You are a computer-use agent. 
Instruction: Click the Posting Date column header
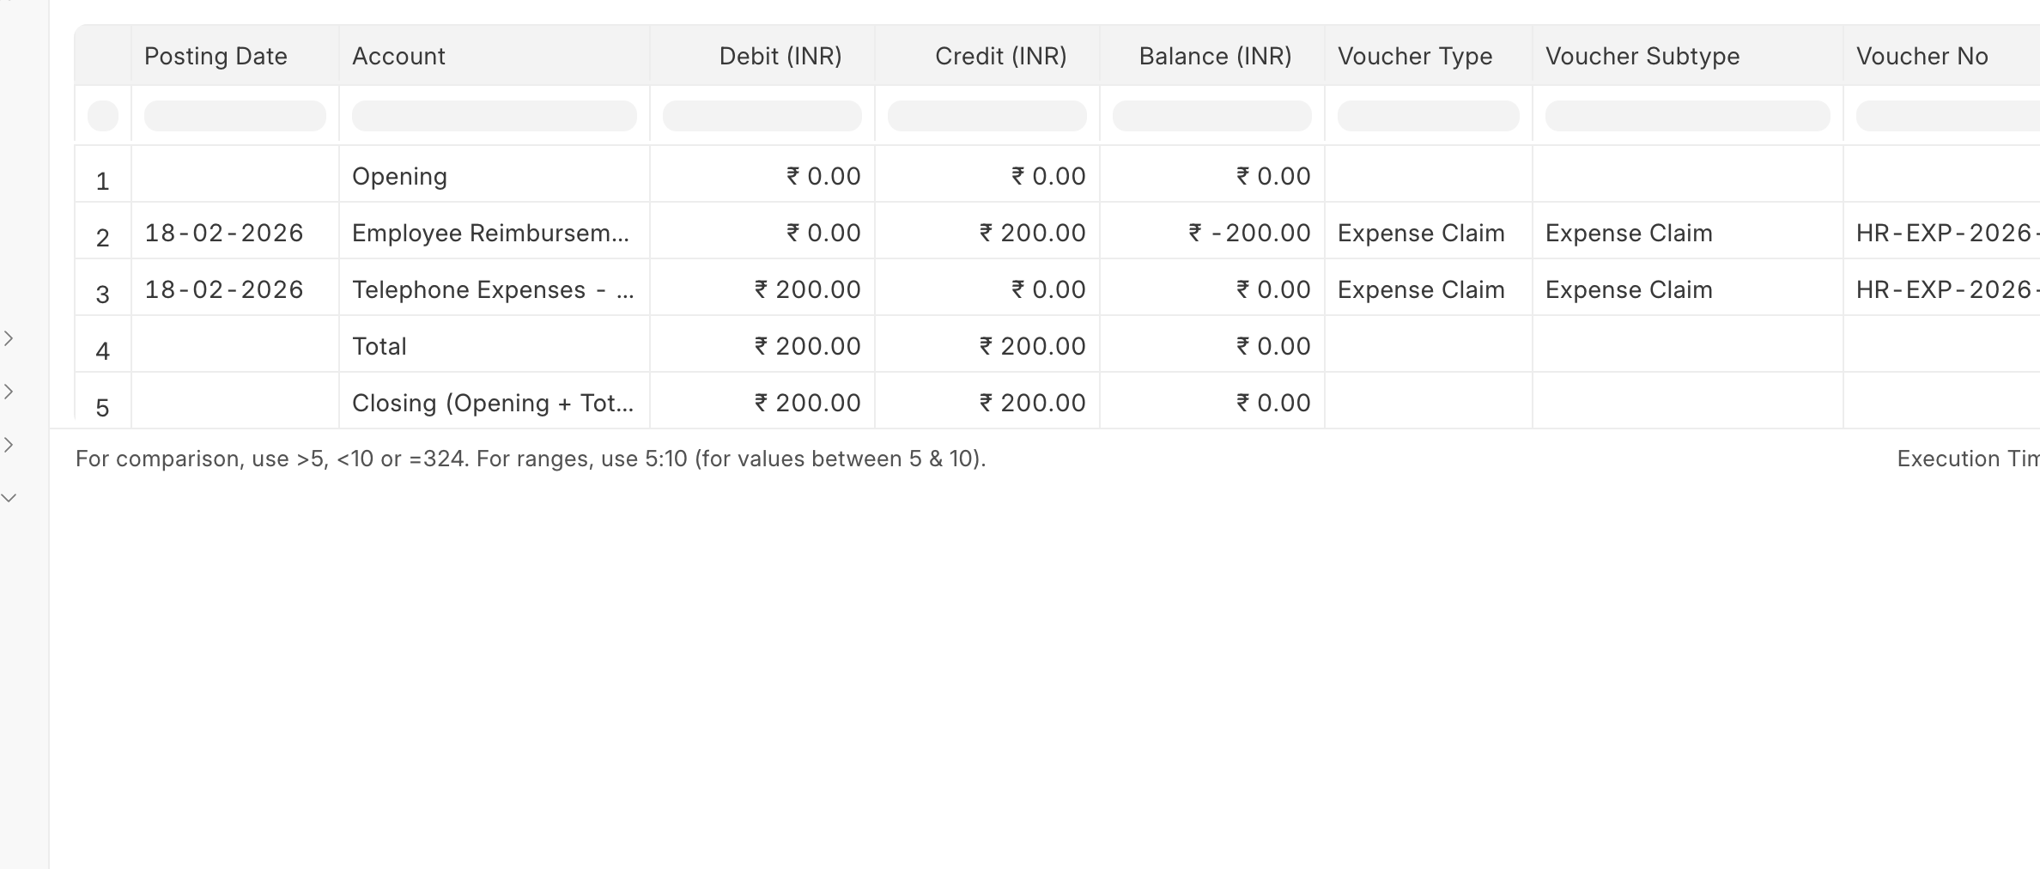pos(216,57)
